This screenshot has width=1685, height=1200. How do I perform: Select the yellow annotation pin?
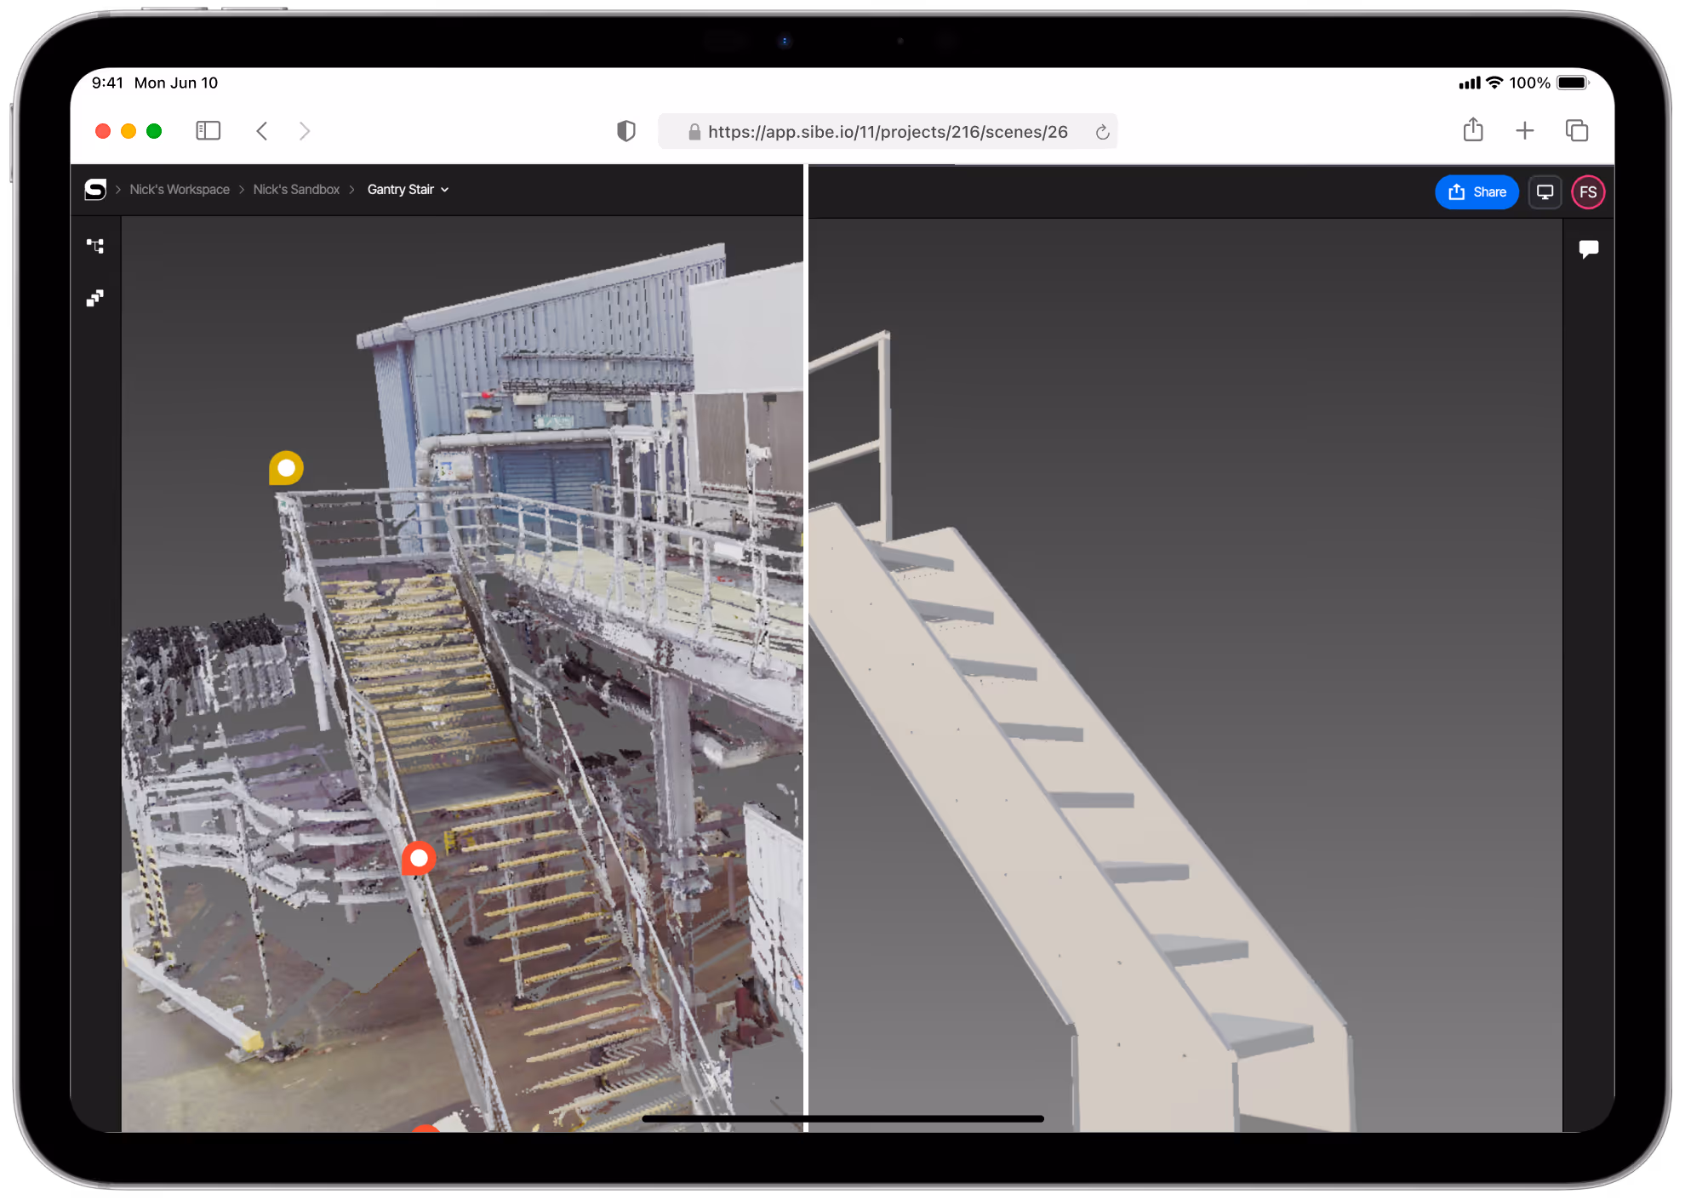coord(286,468)
